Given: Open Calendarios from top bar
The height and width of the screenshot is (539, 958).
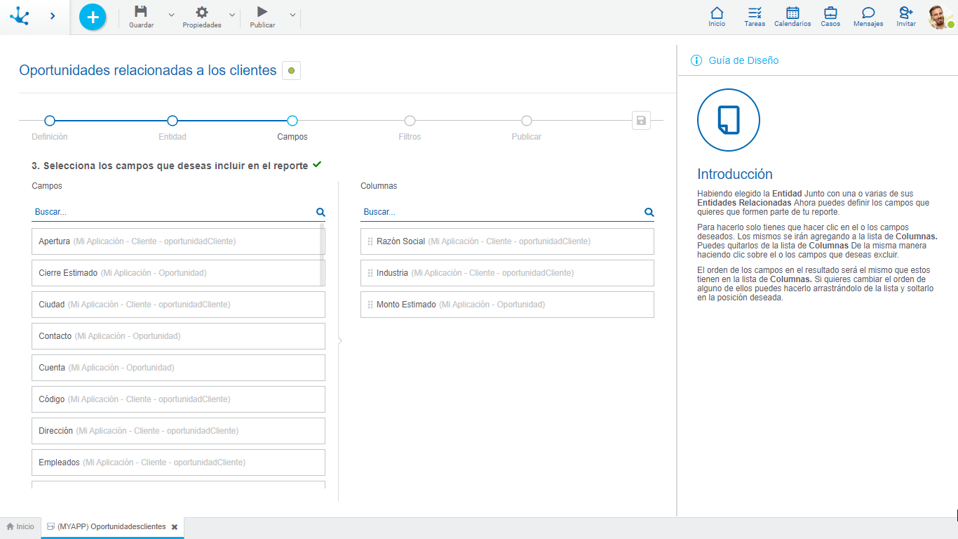Looking at the screenshot, I should pyautogui.click(x=792, y=17).
